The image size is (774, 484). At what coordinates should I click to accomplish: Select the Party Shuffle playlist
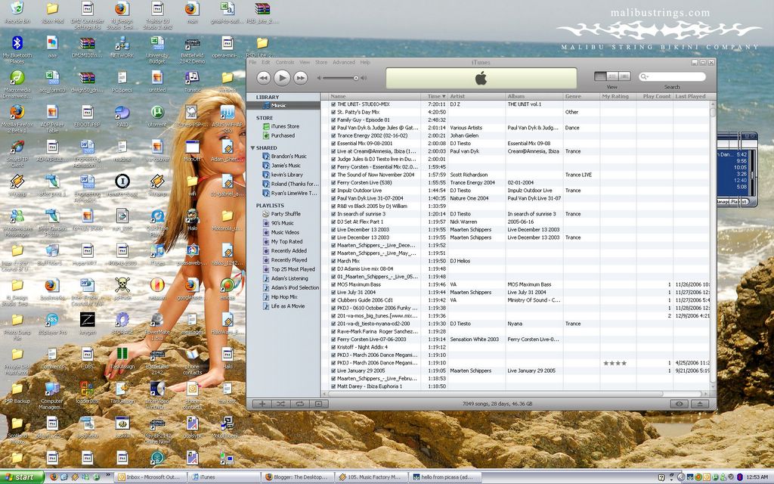(283, 214)
